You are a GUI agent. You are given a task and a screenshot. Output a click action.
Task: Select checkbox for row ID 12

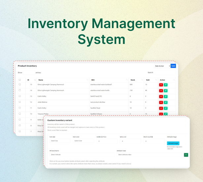coord(20,102)
